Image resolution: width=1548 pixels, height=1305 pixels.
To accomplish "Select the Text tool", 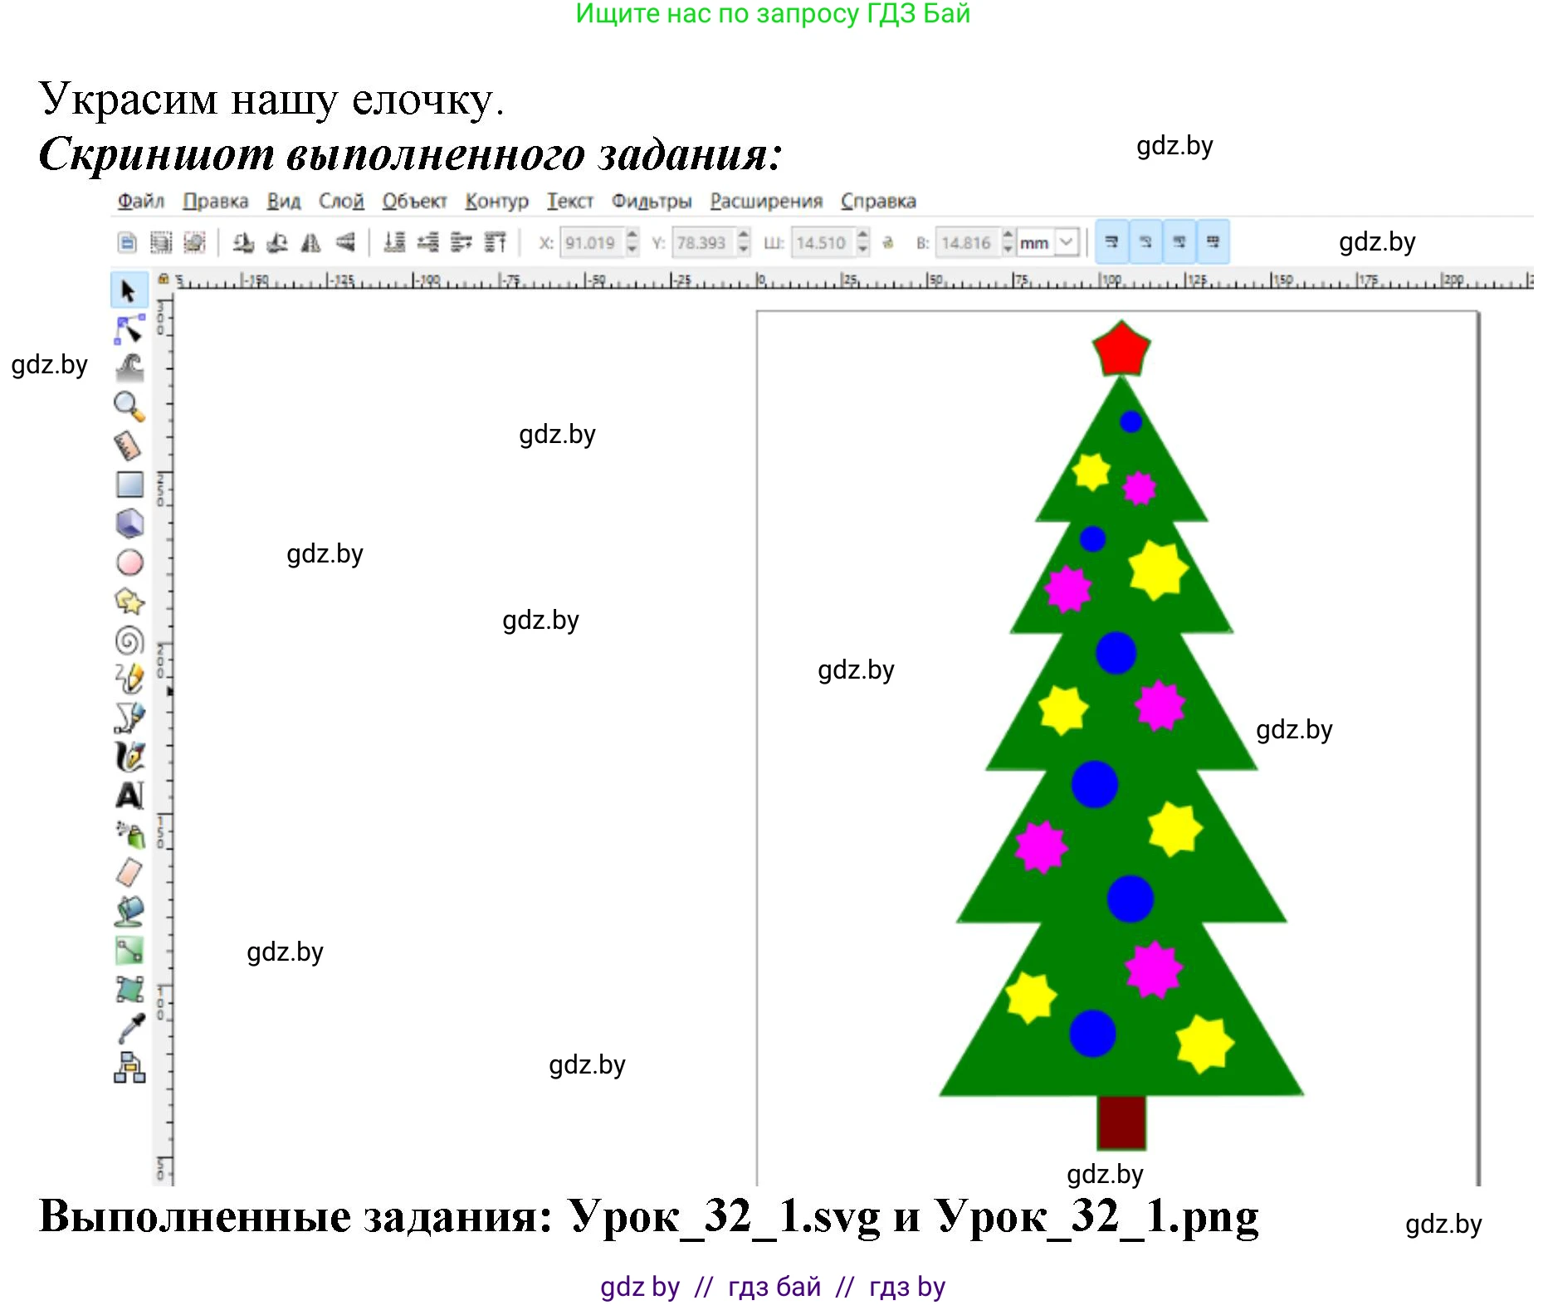I will (129, 795).
